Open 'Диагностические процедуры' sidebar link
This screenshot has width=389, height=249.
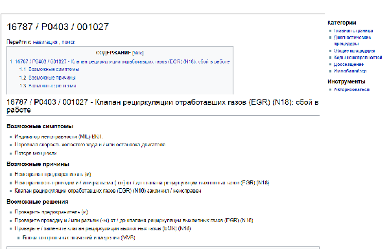352,40
